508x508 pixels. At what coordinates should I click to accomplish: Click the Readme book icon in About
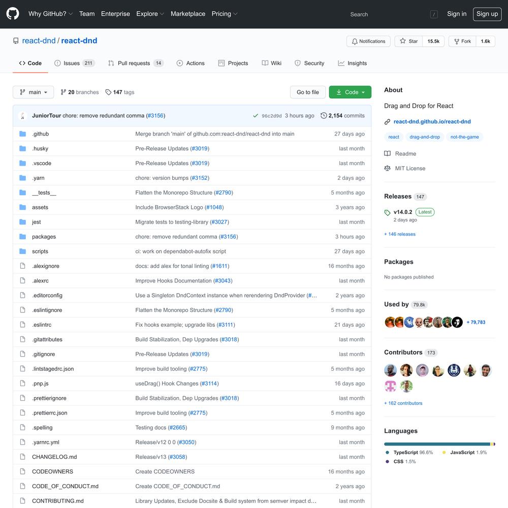387,153
